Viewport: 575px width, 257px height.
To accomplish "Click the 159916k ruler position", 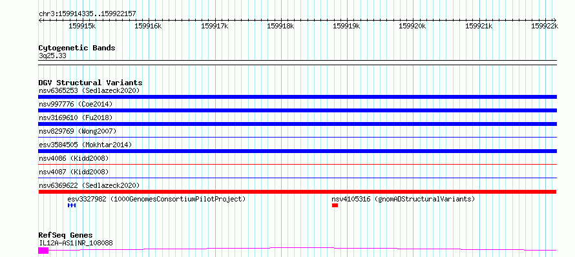I will point(148,26).
